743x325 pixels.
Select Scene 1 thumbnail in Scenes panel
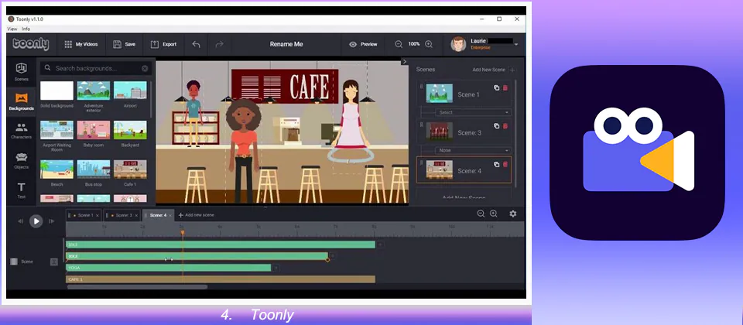440,94
